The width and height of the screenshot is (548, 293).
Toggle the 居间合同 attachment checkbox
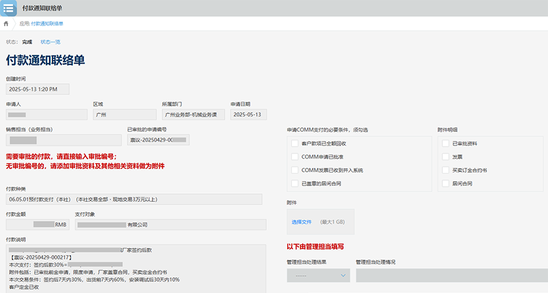click(x=445, y=184)
